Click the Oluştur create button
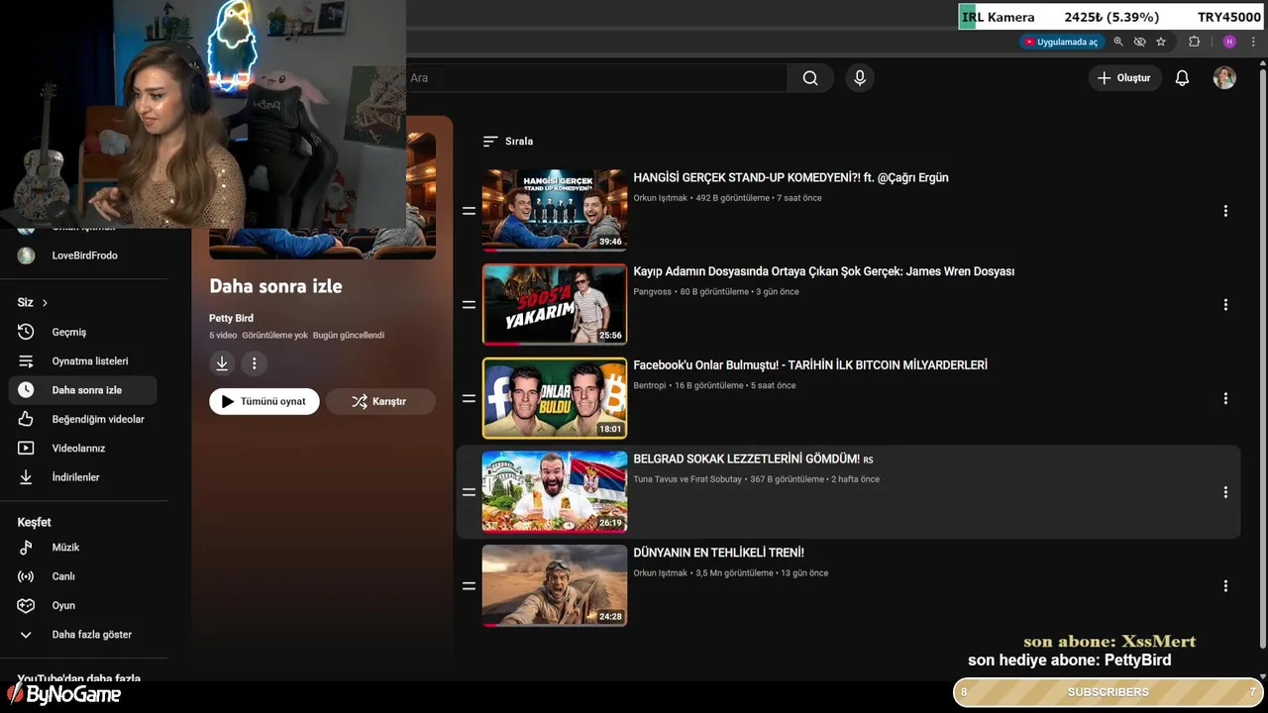 (x=1124, y=78)
